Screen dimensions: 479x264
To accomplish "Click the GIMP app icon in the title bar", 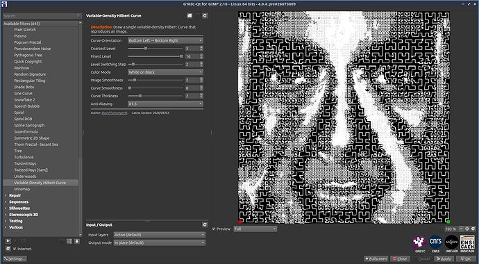I will point(4,4).
